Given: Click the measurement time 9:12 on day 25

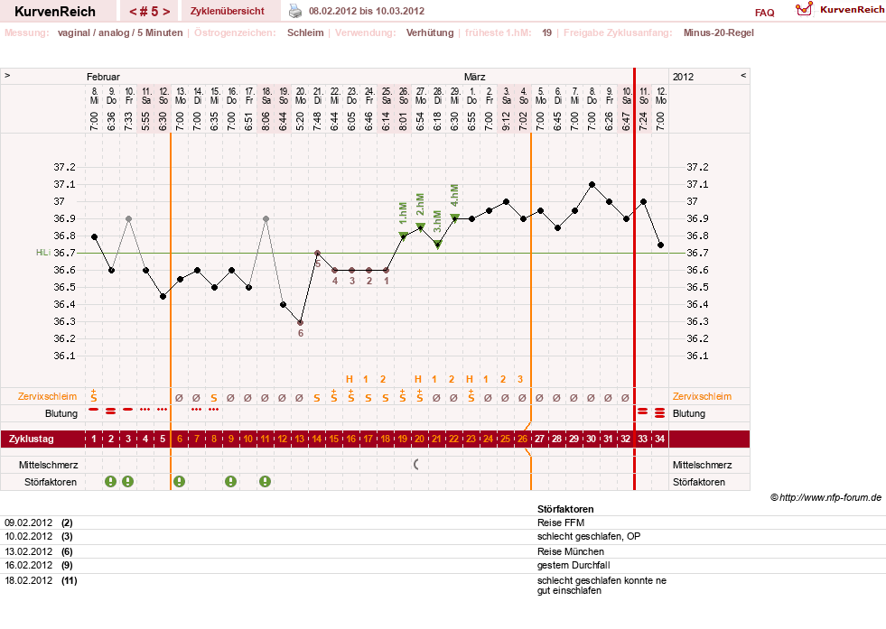Looking at the screenshot, I should tap(507, 120).
